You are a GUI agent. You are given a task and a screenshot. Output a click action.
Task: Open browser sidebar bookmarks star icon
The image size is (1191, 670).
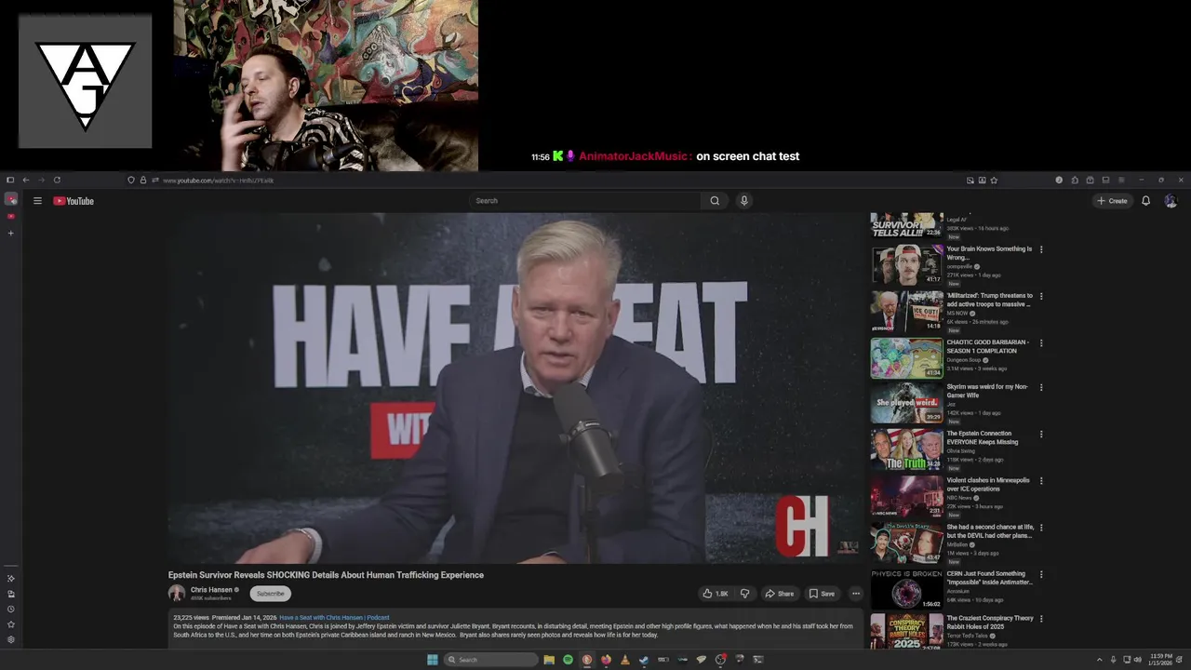[x=11, y=624]
